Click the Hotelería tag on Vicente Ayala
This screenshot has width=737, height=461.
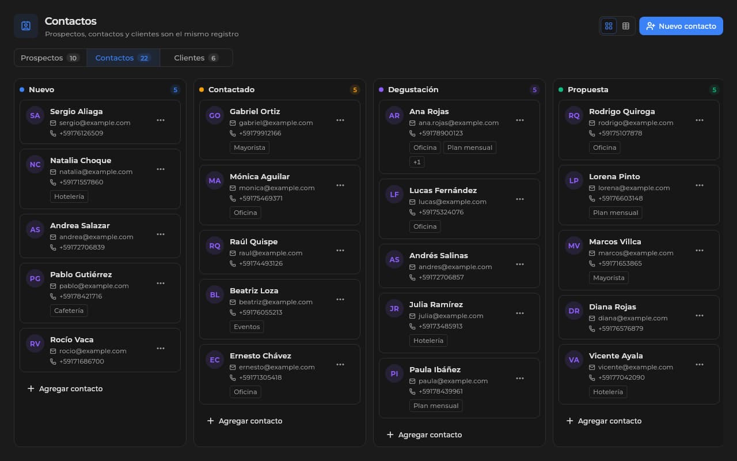[608, 392]
